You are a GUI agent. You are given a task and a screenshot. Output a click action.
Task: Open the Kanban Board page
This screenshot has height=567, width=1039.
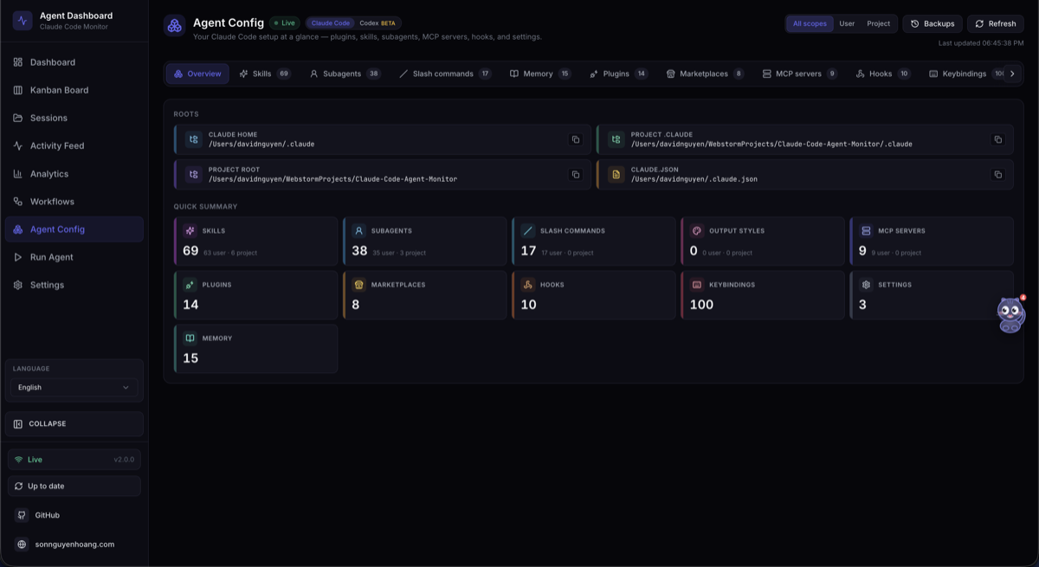click(74, 90)
